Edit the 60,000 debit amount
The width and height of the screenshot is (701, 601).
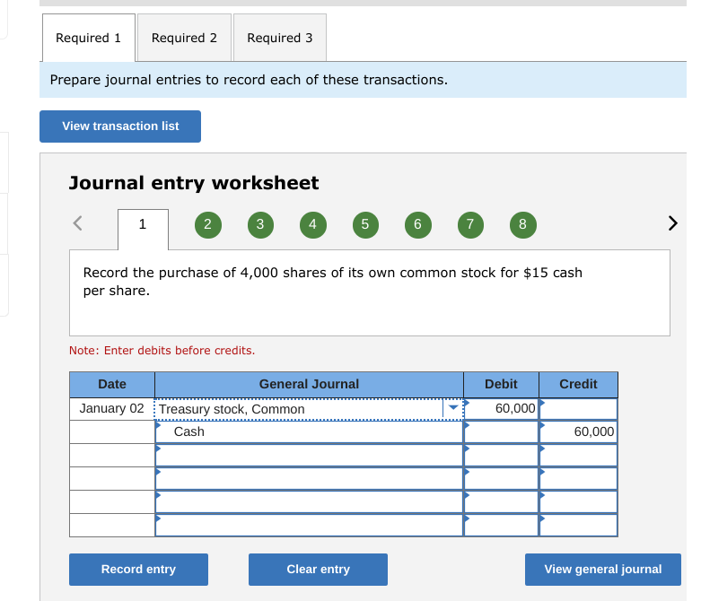coord(501,408)
